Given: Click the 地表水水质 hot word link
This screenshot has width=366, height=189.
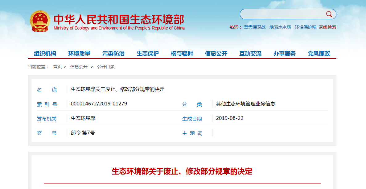Looking at the screenshot, I should 280,27.
